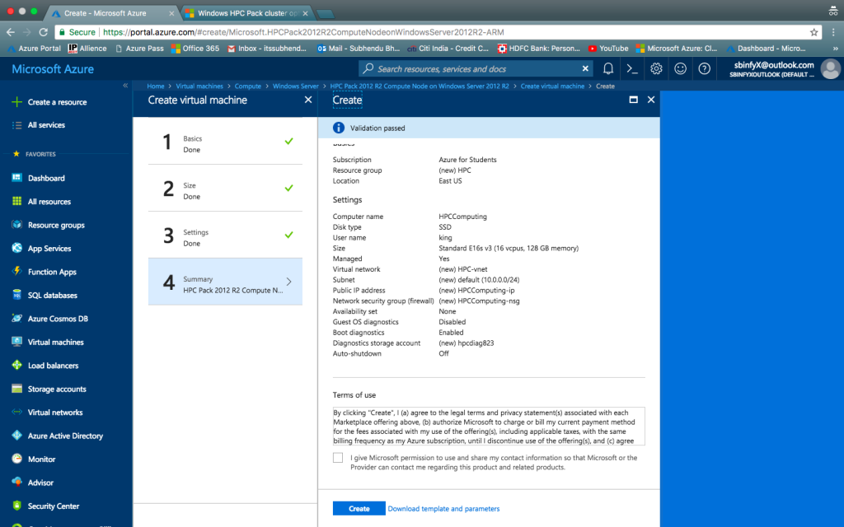Click the HPC Pack 2012 R2 Compute Node breadcrumb

(x=420, y=86)
